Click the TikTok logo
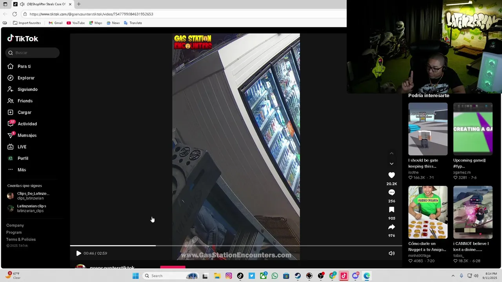502x282 pixels. tap(23, 38)
